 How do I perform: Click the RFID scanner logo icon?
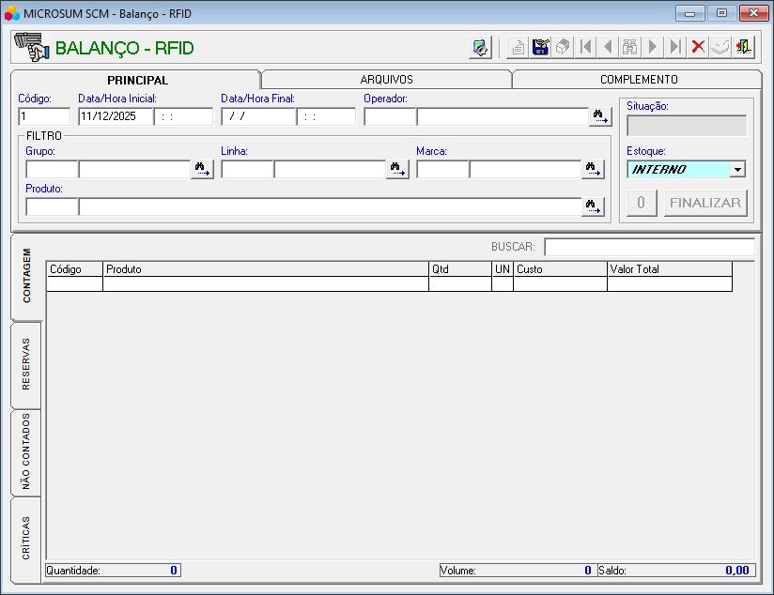click(x=32, y=47)
